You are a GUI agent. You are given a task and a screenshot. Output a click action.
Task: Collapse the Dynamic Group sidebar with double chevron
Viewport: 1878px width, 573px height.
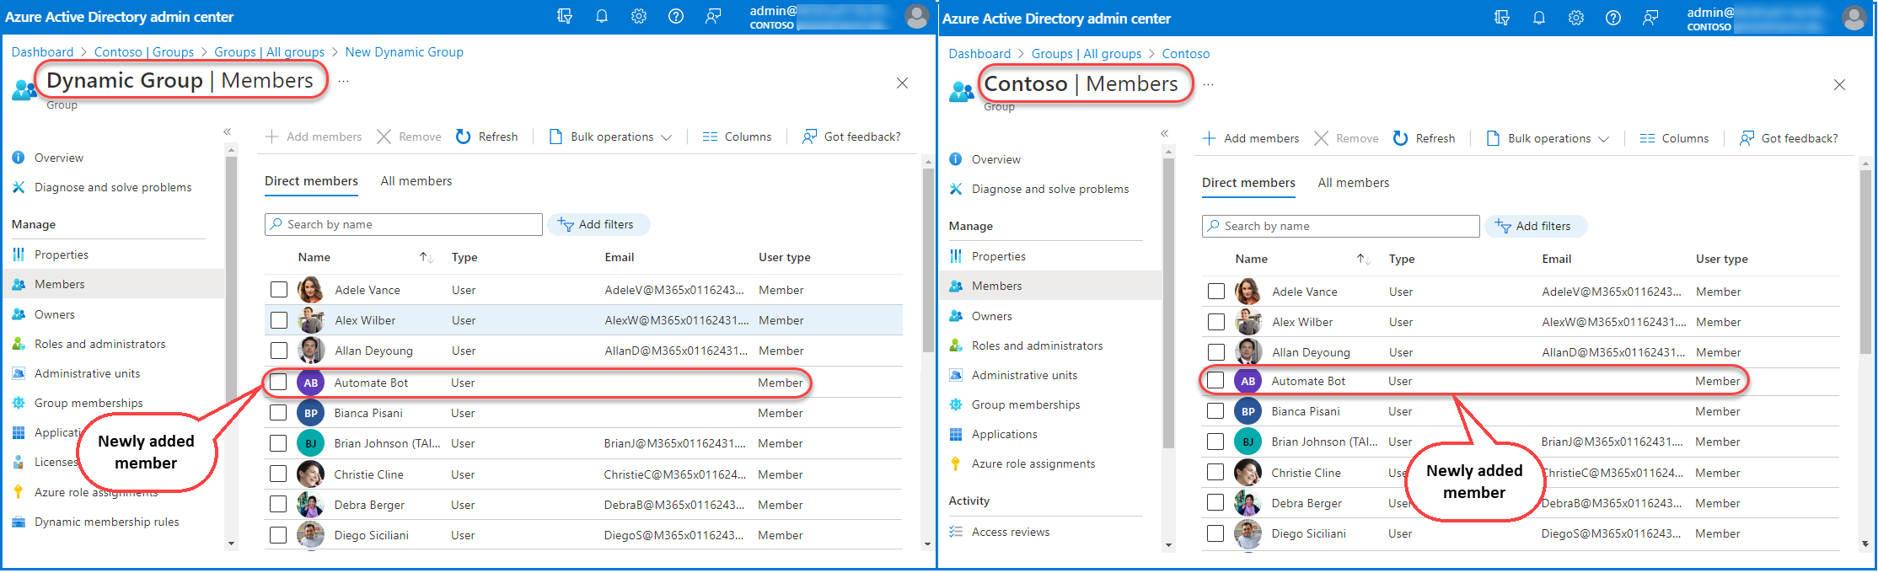tap(227, 131)
